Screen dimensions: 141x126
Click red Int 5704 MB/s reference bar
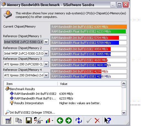[x=89, y=38]
